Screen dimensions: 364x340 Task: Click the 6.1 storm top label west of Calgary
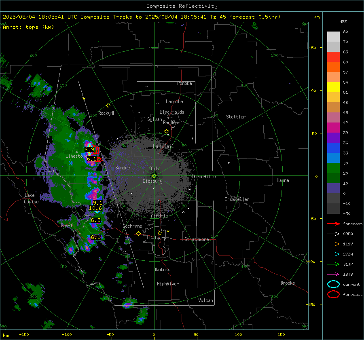coord(95,237)
